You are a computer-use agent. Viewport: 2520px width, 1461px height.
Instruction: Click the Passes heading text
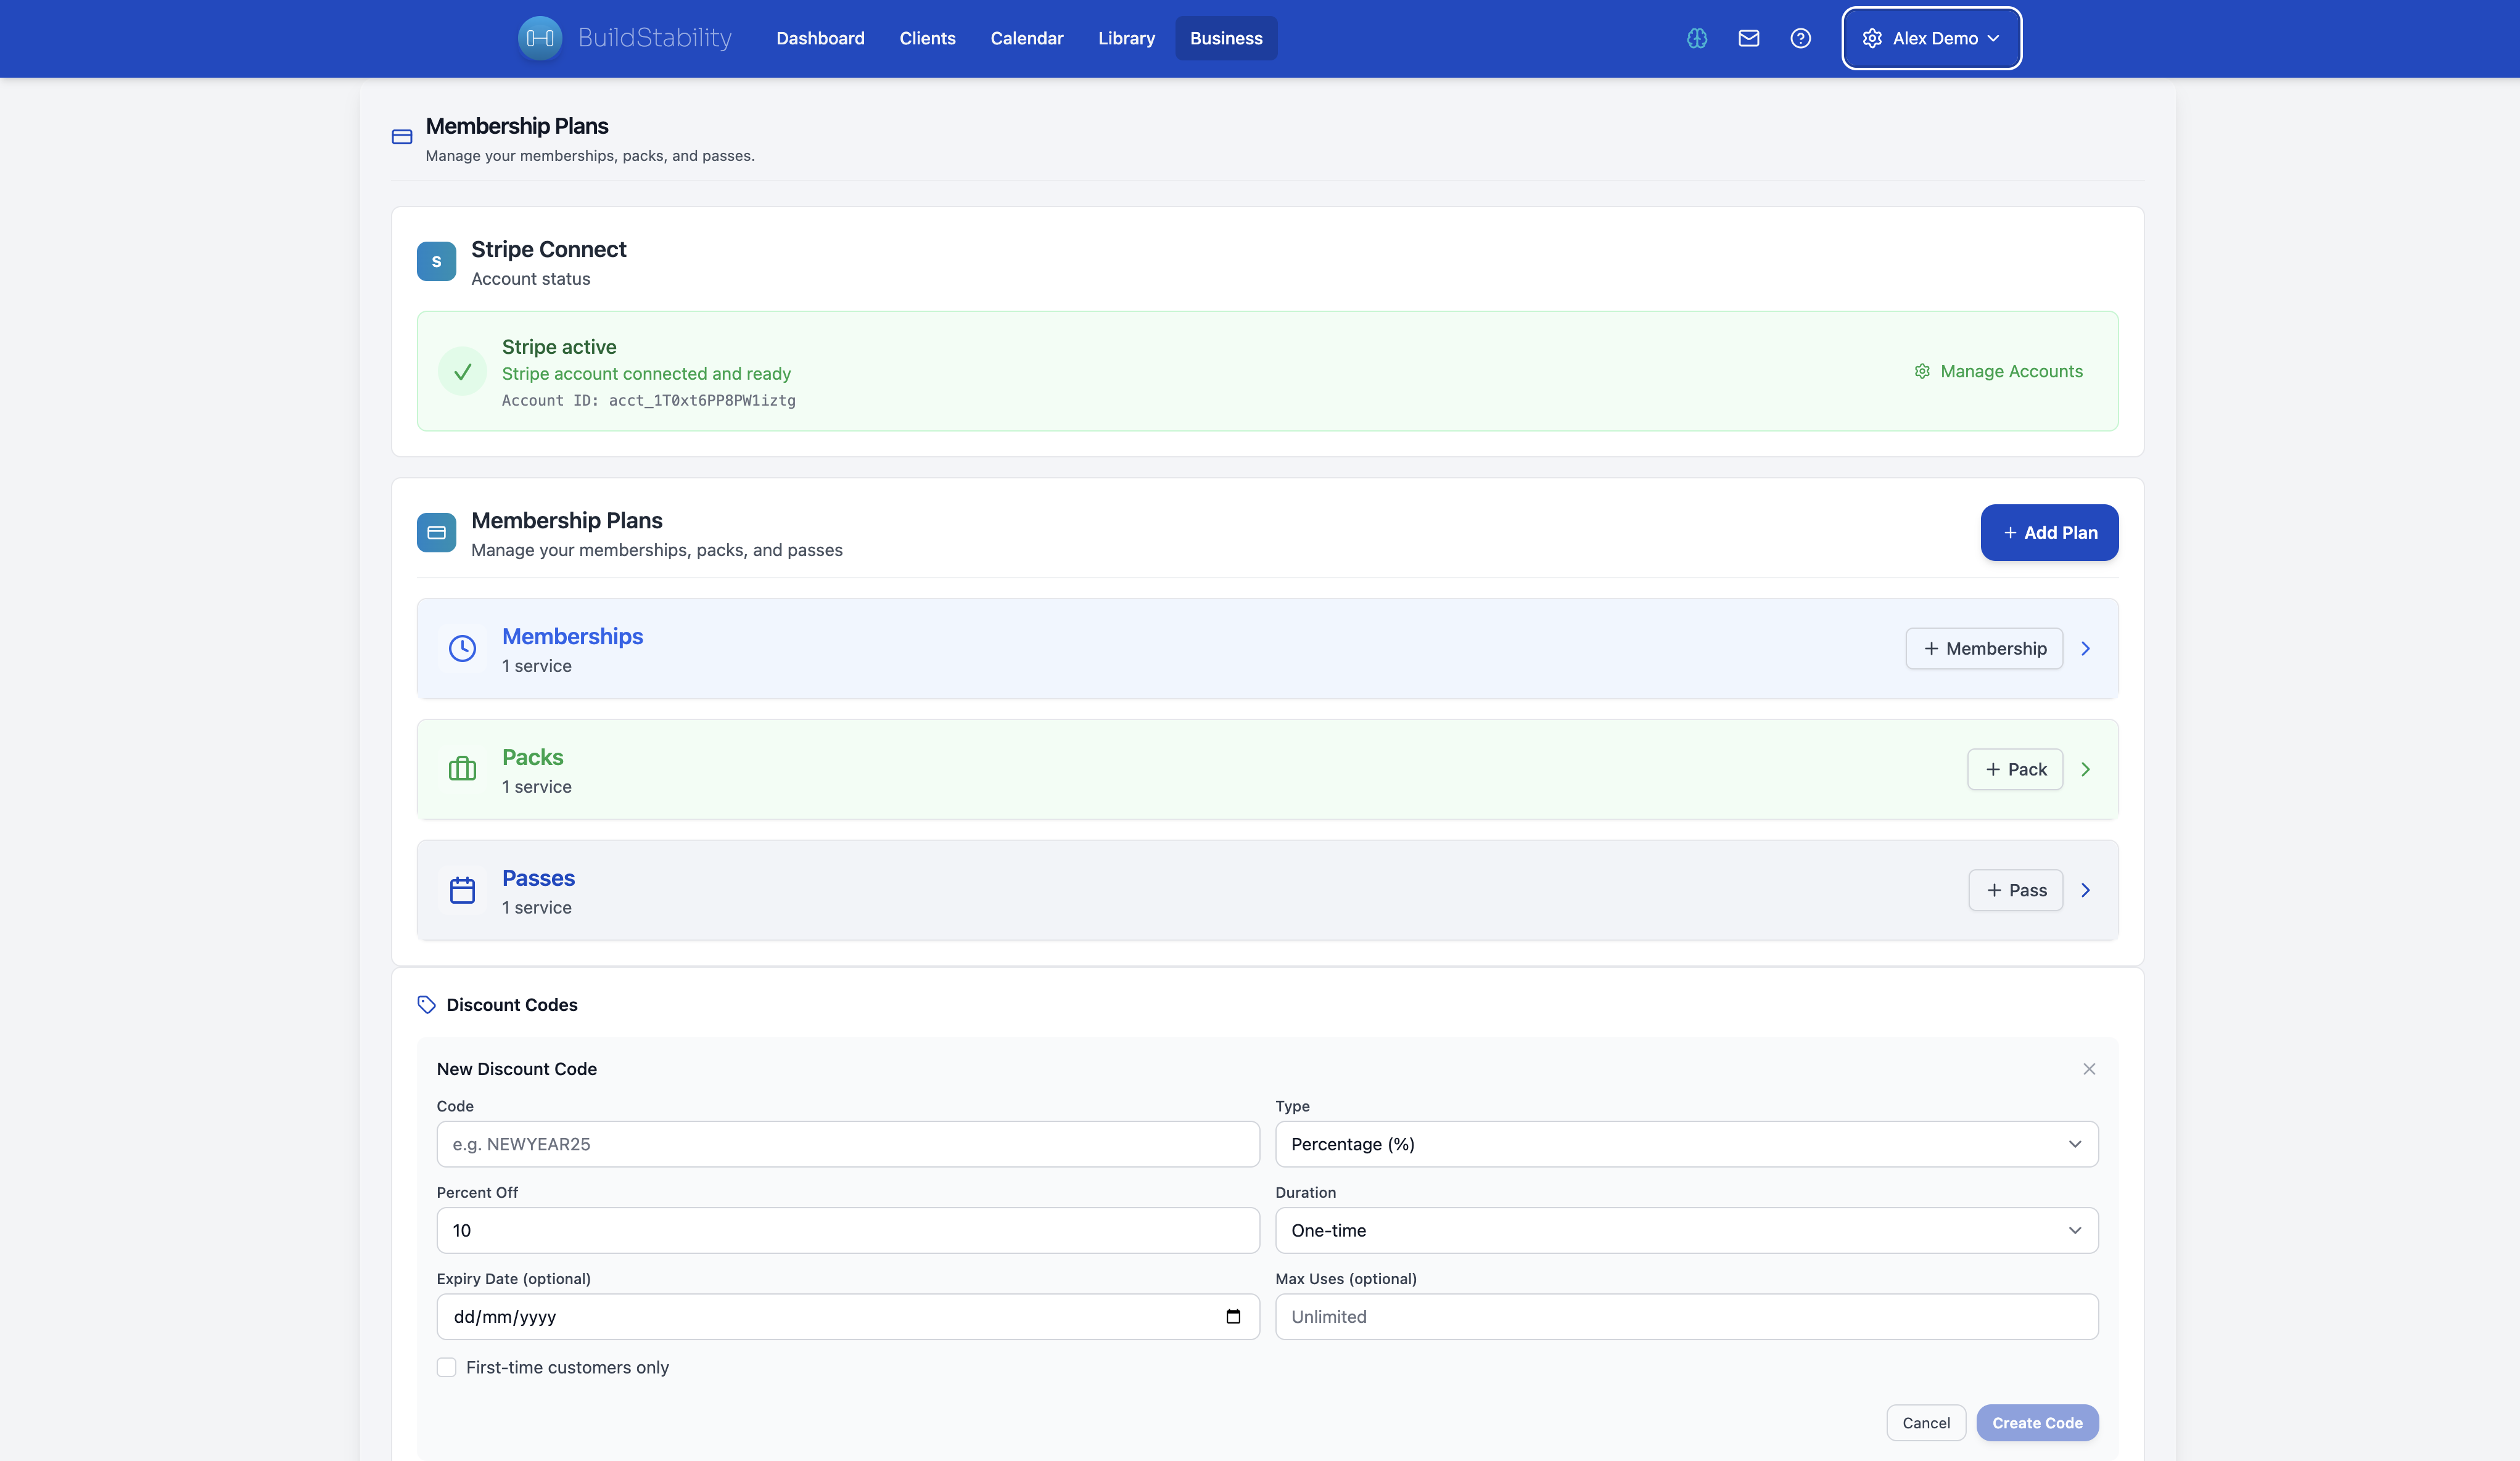(x=538, y=878)
